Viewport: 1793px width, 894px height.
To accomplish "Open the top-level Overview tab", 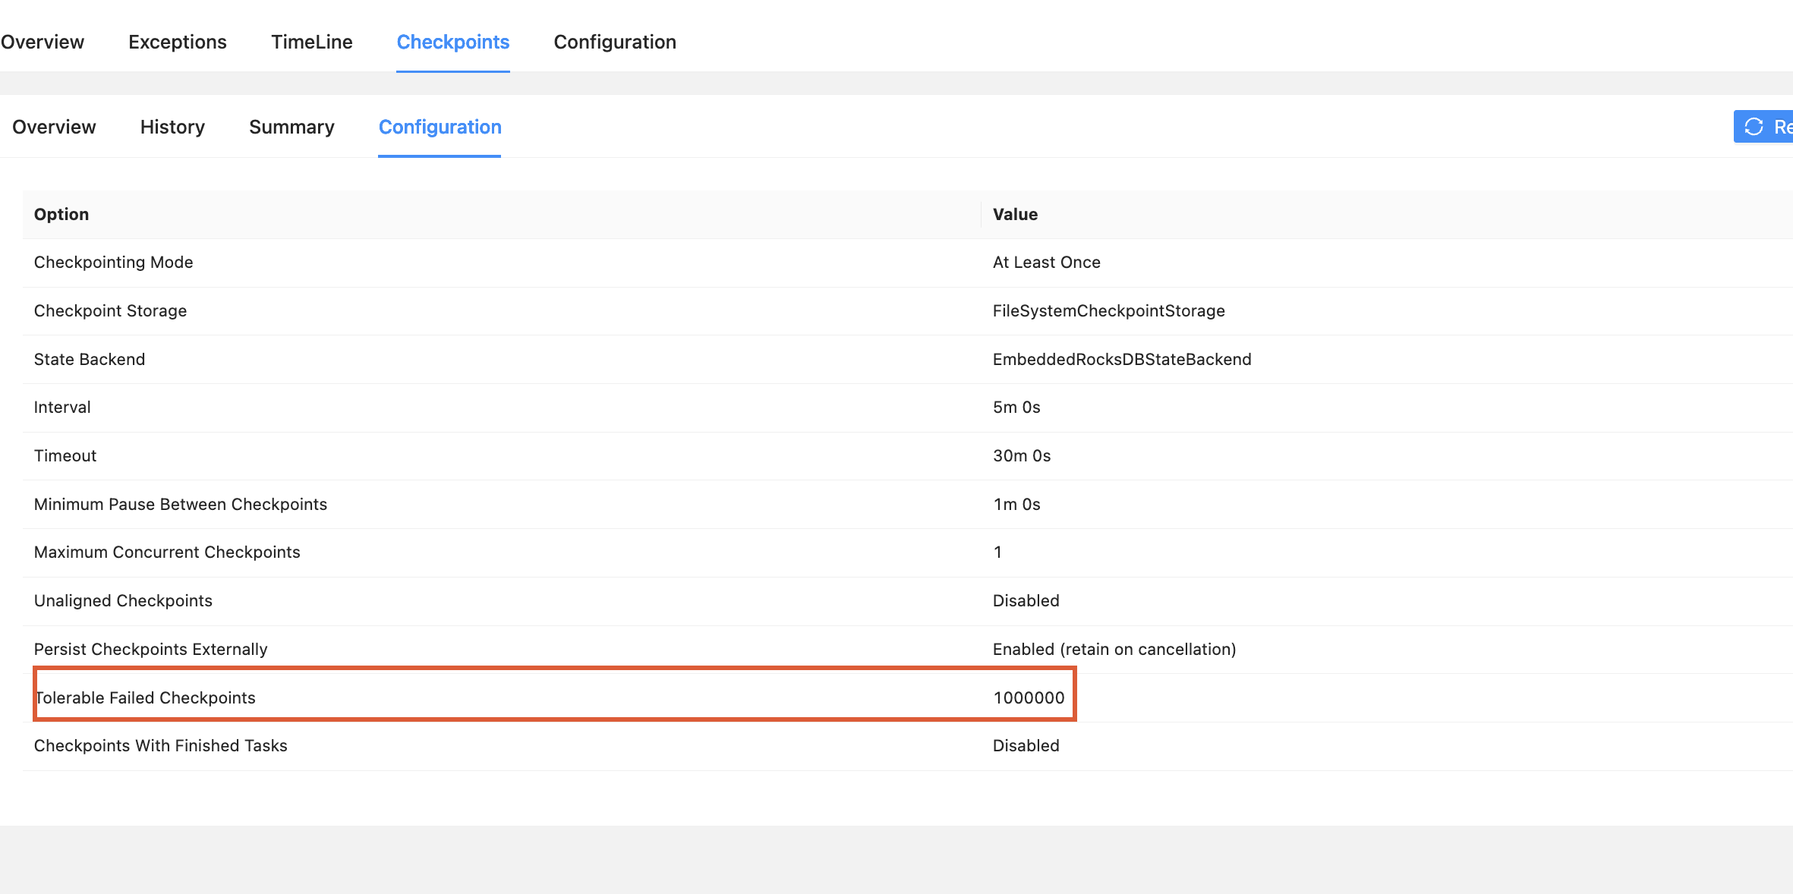I will tap(43, 42).
